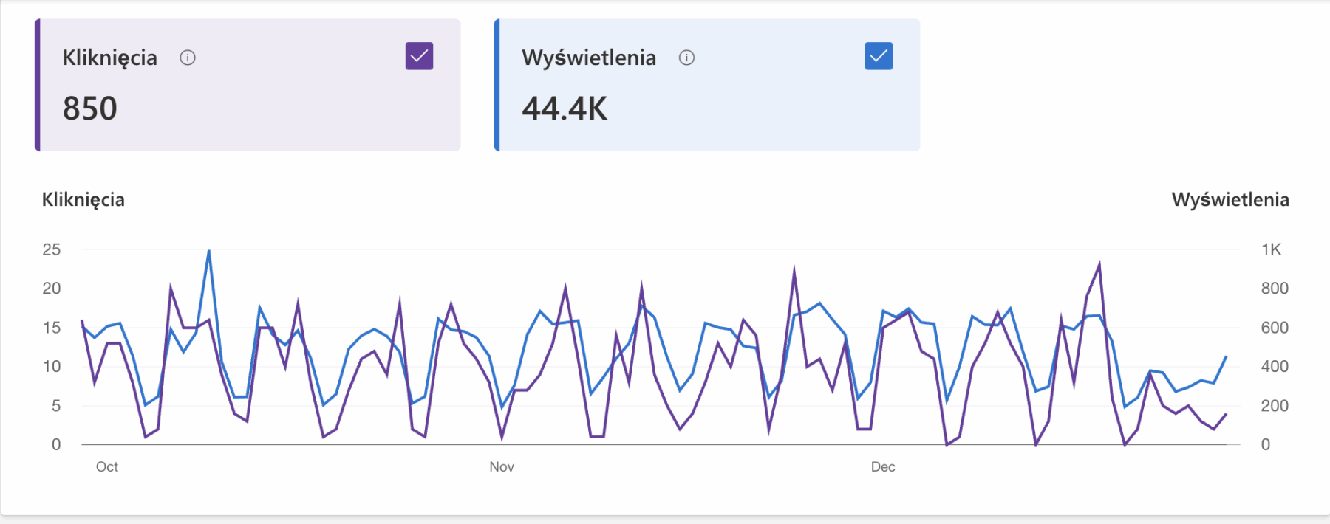Click the 25 tick on left axis
This screenshot has width=1330, height=524.
coord(51,249)
